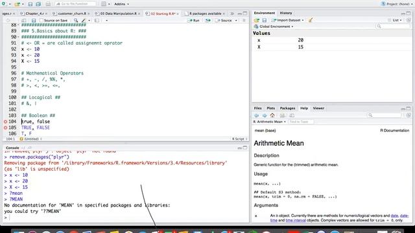
Task: Click the error marker on line 105
Action: [5, 128]
